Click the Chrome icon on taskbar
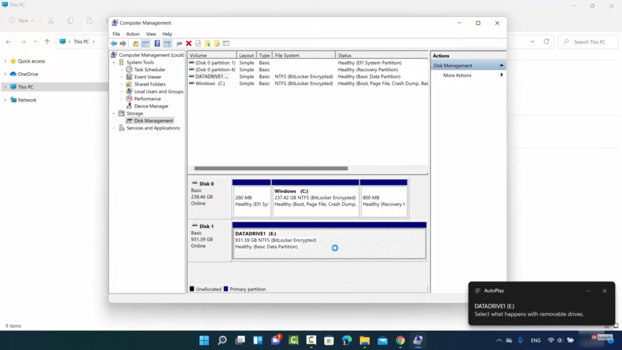622x350 pixels. (x=400, y=340)
